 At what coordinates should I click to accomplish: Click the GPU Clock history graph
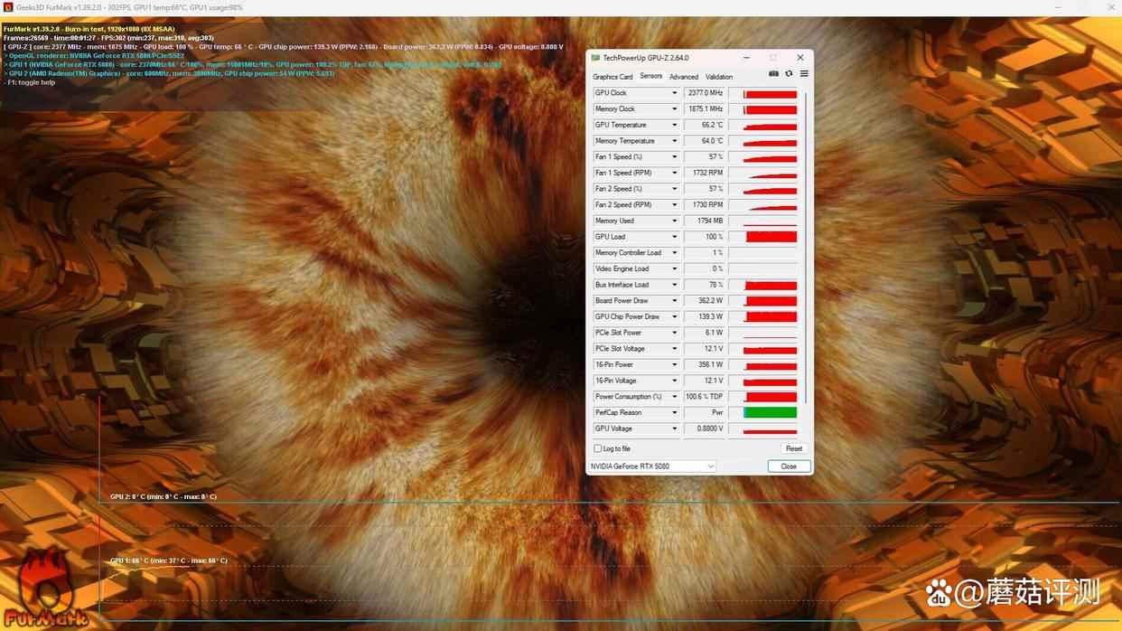(762, 93)
